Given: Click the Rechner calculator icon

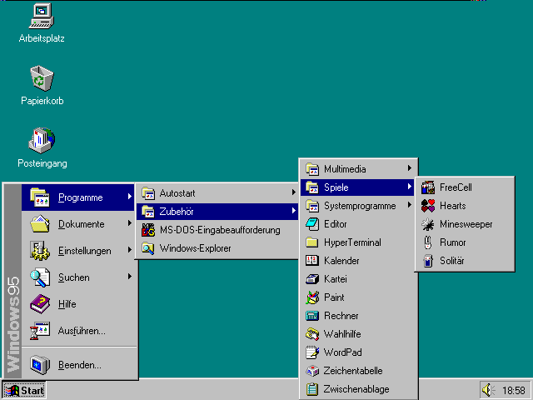Looking at the screenshot, I should coord(312,316).
